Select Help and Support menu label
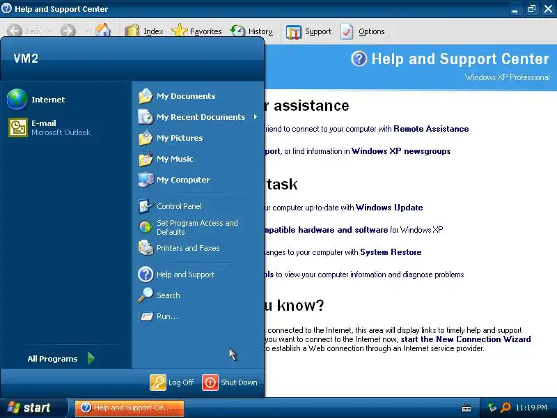Screen dimensions: 557x418 click(x=185, y=274)
